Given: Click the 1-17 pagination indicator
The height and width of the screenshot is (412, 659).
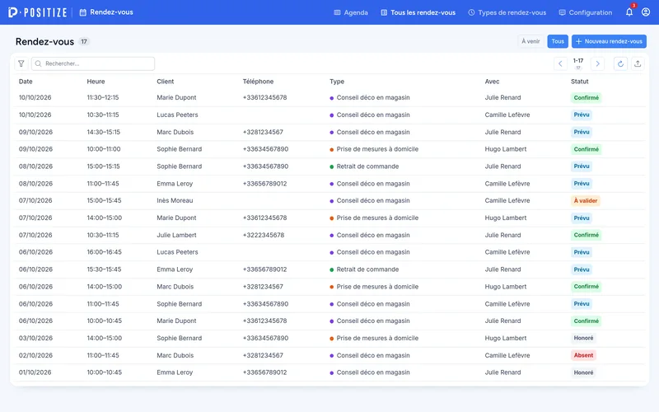Looking at the screenshot, I should point(578,61).
